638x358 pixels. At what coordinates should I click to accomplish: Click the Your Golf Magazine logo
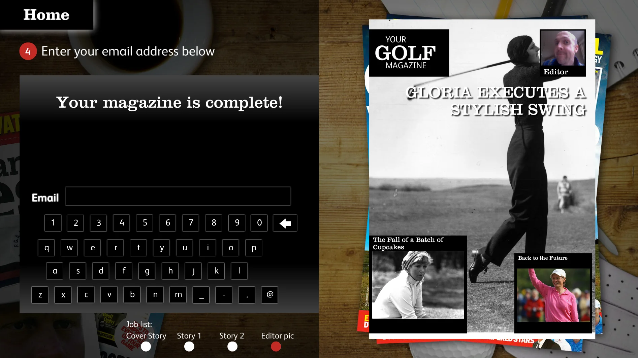pyautogui.click(x=409, y=53)
